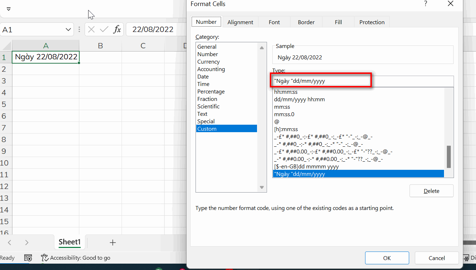The image size is (476, 270).
Task: Expand the Name Box dropdown
Action: click(68, 30)
